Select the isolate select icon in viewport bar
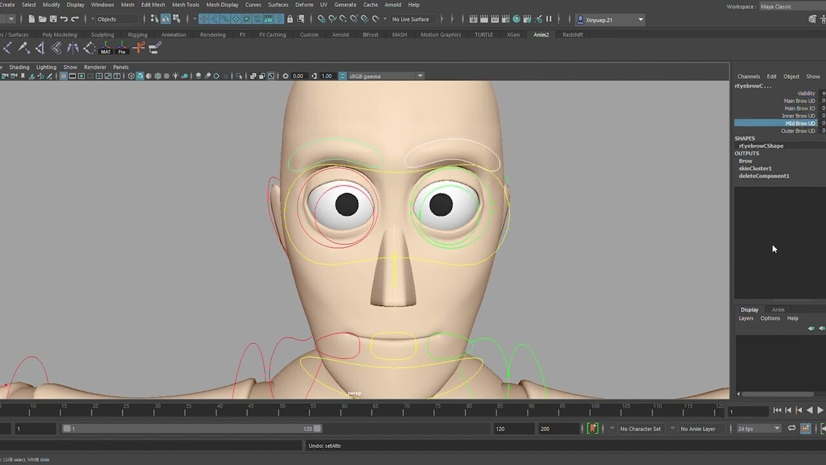This screenshot has height=465, width=826. pos(239,76)
